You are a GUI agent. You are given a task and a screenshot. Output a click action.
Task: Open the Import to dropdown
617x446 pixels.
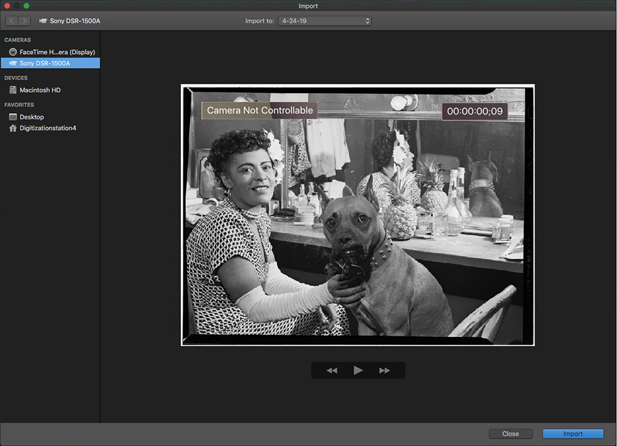click(325, 21)
